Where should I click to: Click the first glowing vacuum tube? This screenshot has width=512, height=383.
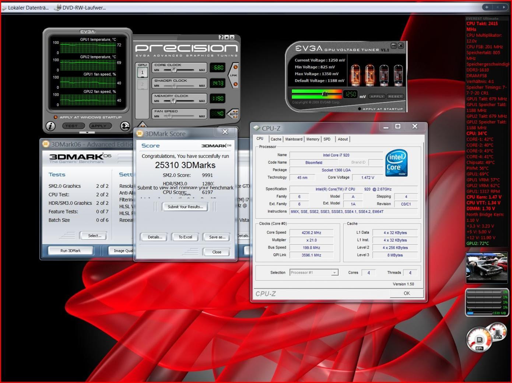tap(355, 75)
